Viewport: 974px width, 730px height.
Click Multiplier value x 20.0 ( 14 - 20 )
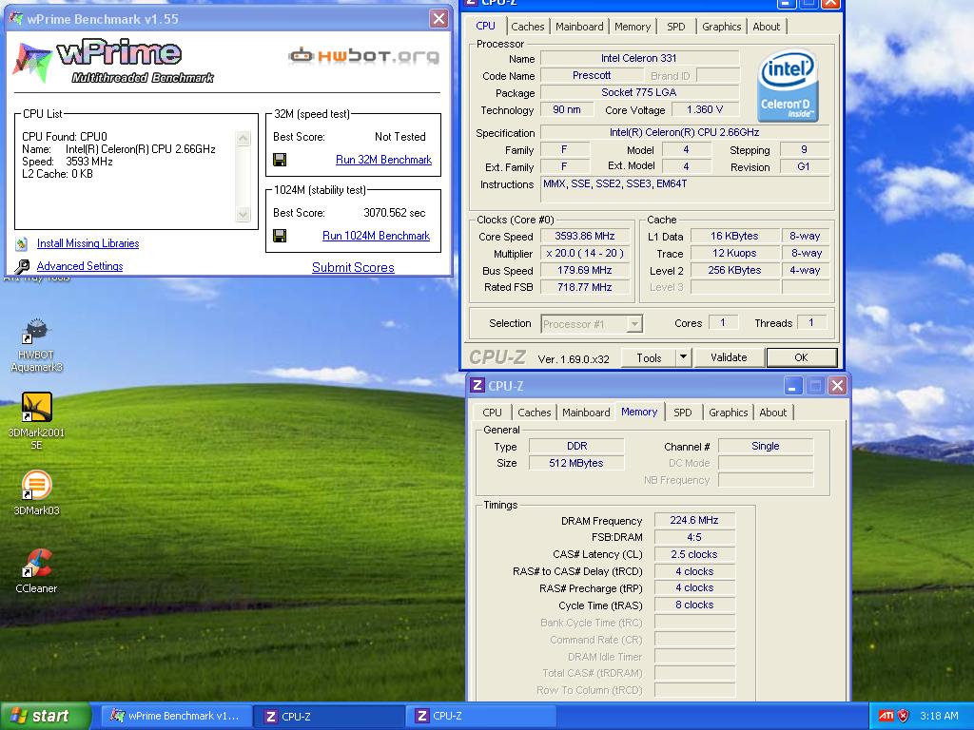coord(585,253)
